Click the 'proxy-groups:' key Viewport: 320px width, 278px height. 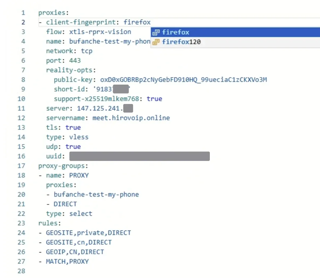pos(63,166)
